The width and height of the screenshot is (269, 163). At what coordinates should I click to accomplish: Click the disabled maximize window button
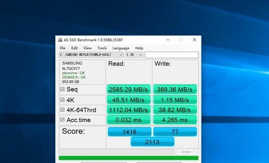(x=181, y=40)
